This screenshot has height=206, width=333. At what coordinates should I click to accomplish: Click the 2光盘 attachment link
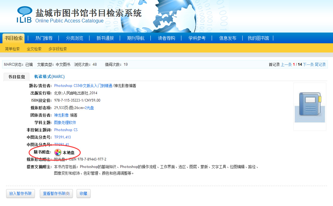click(89, 108)
